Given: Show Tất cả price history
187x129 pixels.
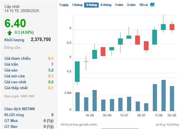Looking at the screenshot, I should coord(143,5).
